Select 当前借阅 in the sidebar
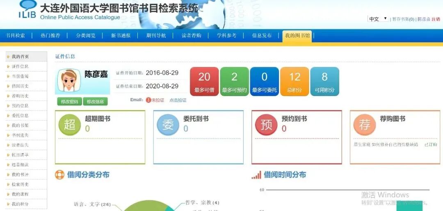 (26, 76)
